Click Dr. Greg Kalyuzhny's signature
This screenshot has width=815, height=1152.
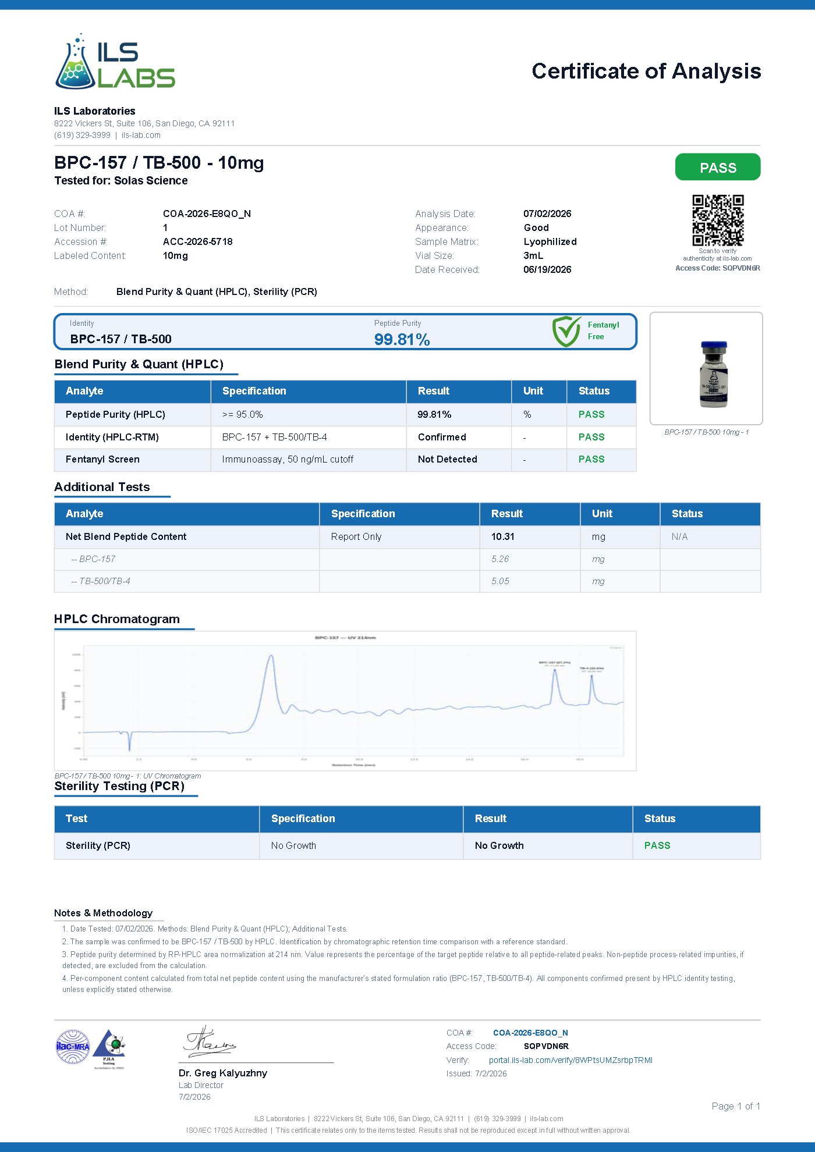pyautogui.click(x=210, y=1042)
